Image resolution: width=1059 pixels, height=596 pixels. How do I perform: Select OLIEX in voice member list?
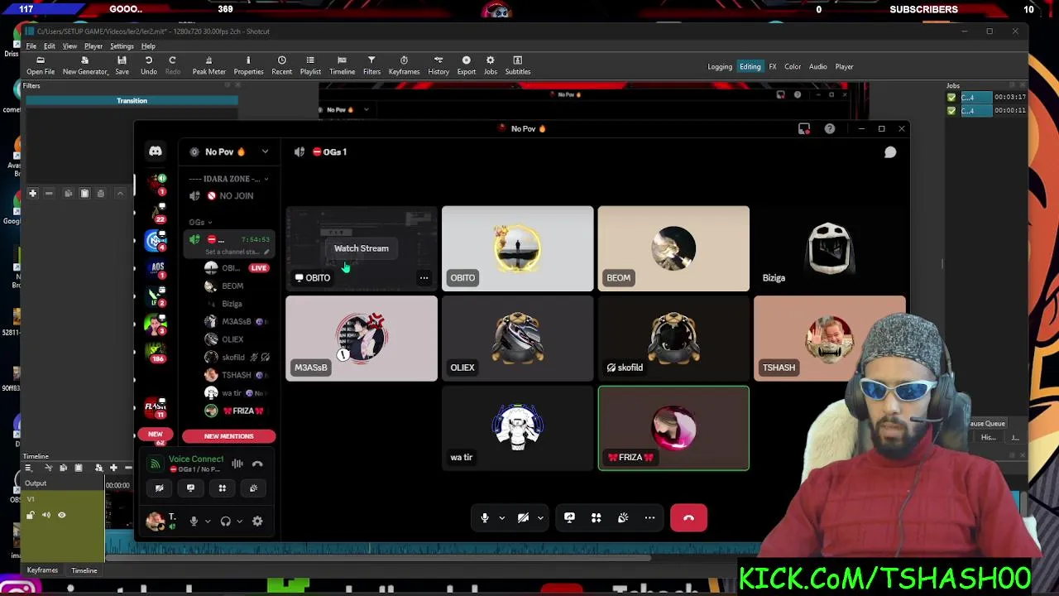pos(232,339)
